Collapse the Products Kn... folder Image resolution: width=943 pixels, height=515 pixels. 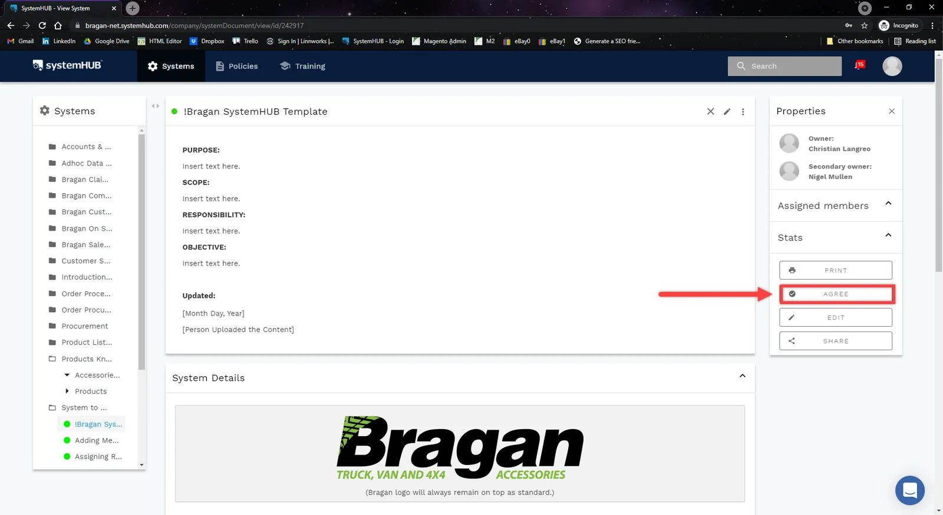click(80, 358)
